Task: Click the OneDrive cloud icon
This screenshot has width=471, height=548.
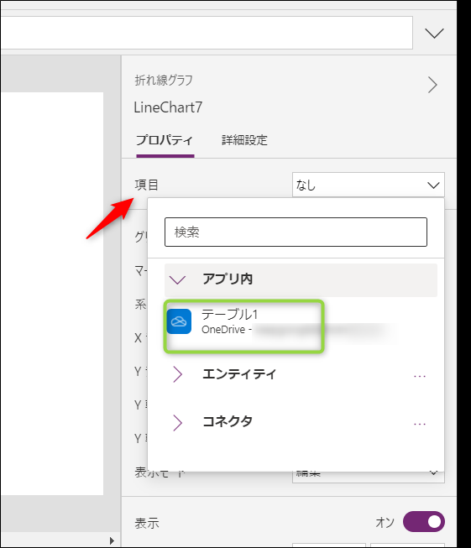Action: [x=179, y=321]
